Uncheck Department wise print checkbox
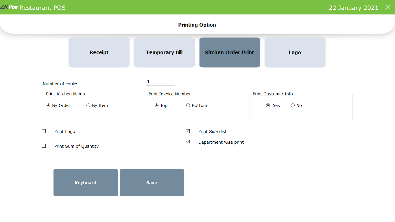395x222 pixels. (x=188, y=142)
